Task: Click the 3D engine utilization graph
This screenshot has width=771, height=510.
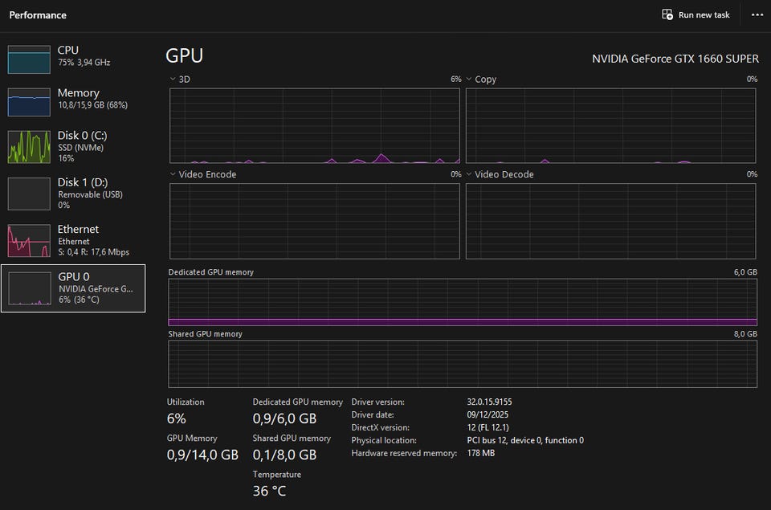Action: tap(315, 125)
